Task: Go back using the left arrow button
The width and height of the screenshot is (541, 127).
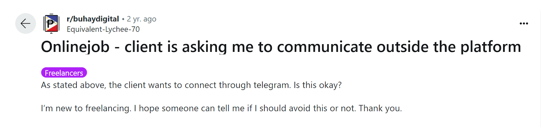Action: [25, 24]
